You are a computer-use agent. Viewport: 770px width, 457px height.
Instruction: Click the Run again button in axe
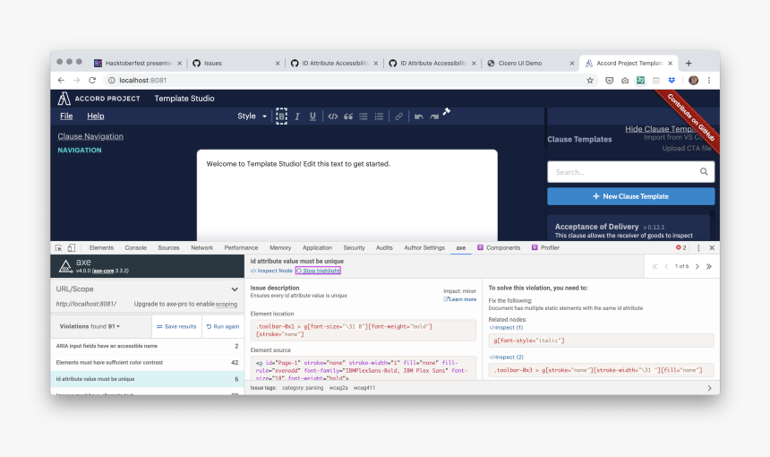[x=222, y=326]
